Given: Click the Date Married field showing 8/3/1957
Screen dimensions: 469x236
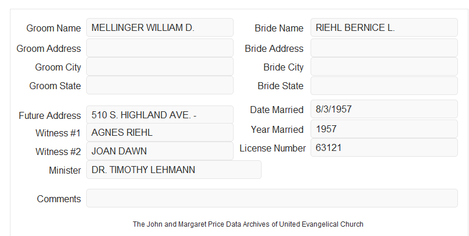Looking at the screenshot, I should [x=384, y=109].
